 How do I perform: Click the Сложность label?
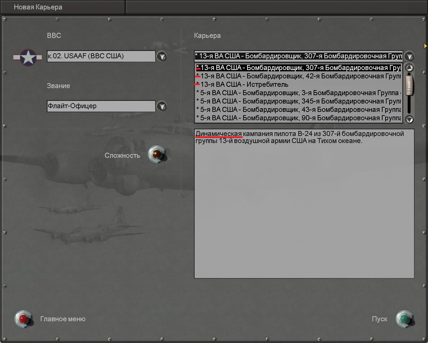[x=122, y=155]
